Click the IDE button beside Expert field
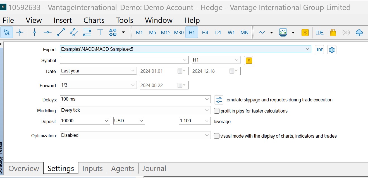The image size is (368, 178). (x=319, y=50)
